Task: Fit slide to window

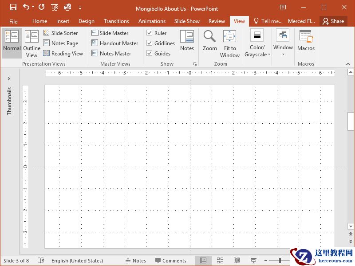Action: pos(229,43)
